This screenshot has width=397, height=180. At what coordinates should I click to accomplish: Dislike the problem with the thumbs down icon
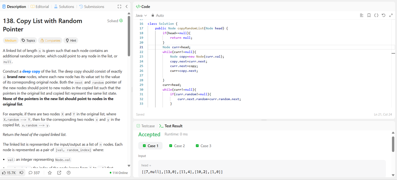click(22, 173)
